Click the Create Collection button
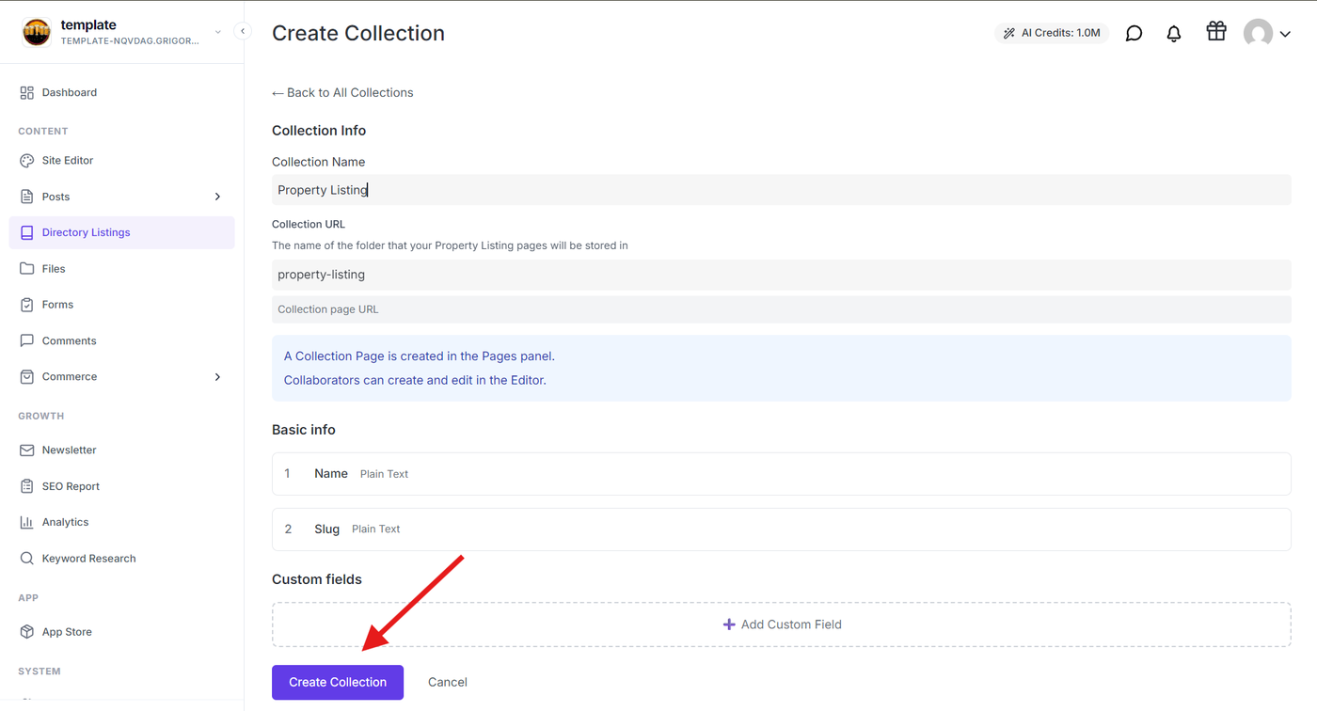This screenshot has height=711, width=1317. pos(338,683)
